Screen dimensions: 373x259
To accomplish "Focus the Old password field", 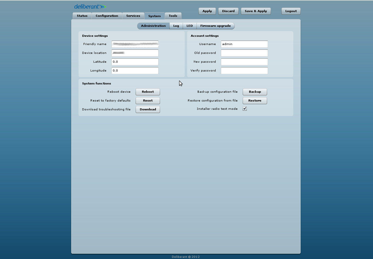I will (244, 53).
